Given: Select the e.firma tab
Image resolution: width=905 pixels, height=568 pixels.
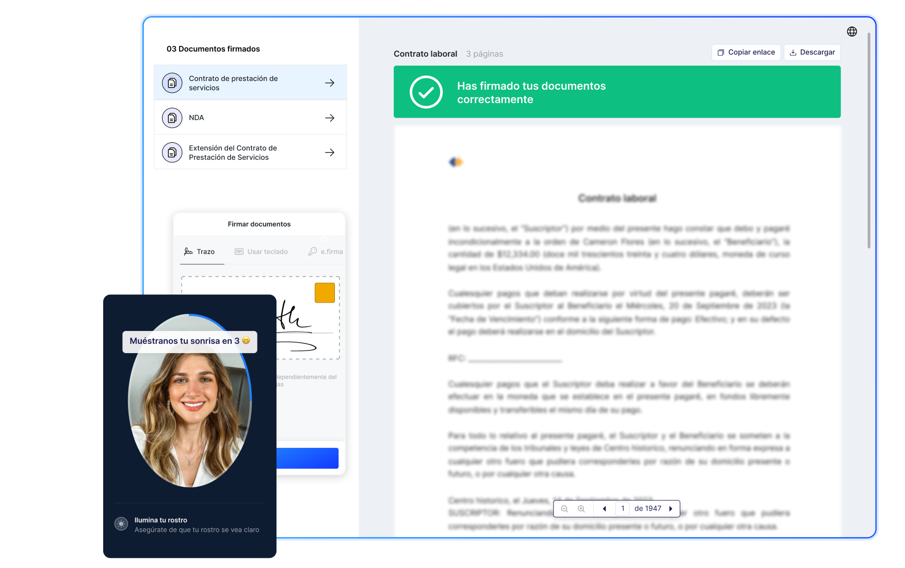Looking at the screenshot, I should tap(326, 252).
